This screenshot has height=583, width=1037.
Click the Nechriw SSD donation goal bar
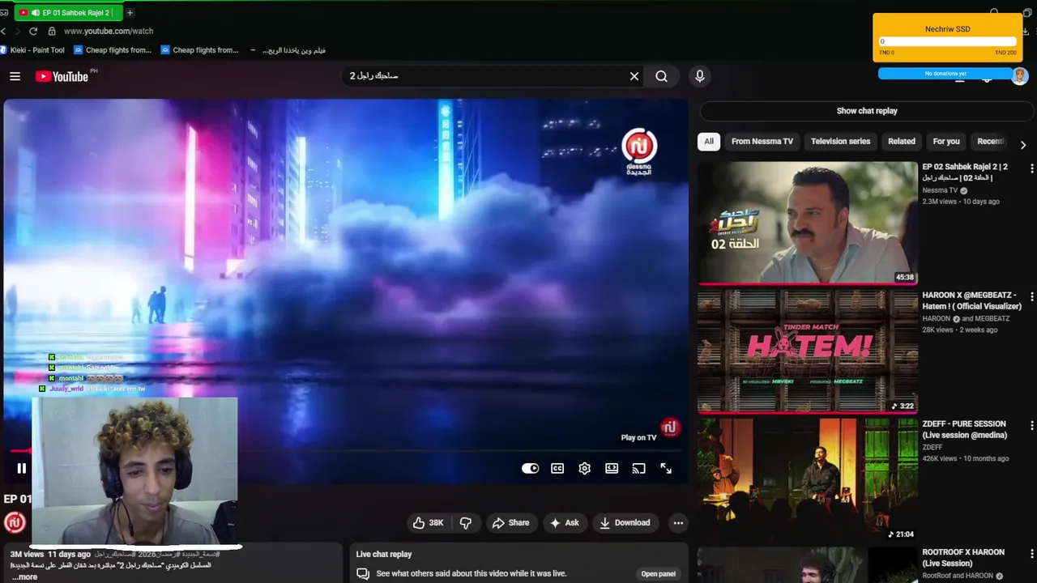[947, 41]
